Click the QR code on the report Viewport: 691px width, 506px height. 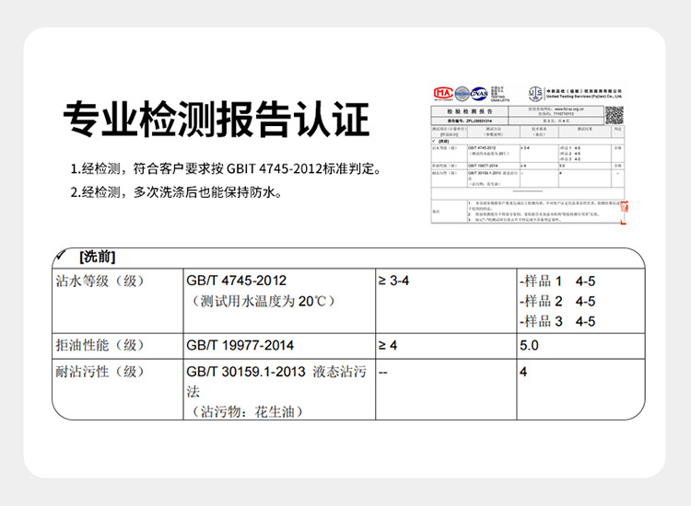pos(614,115)
